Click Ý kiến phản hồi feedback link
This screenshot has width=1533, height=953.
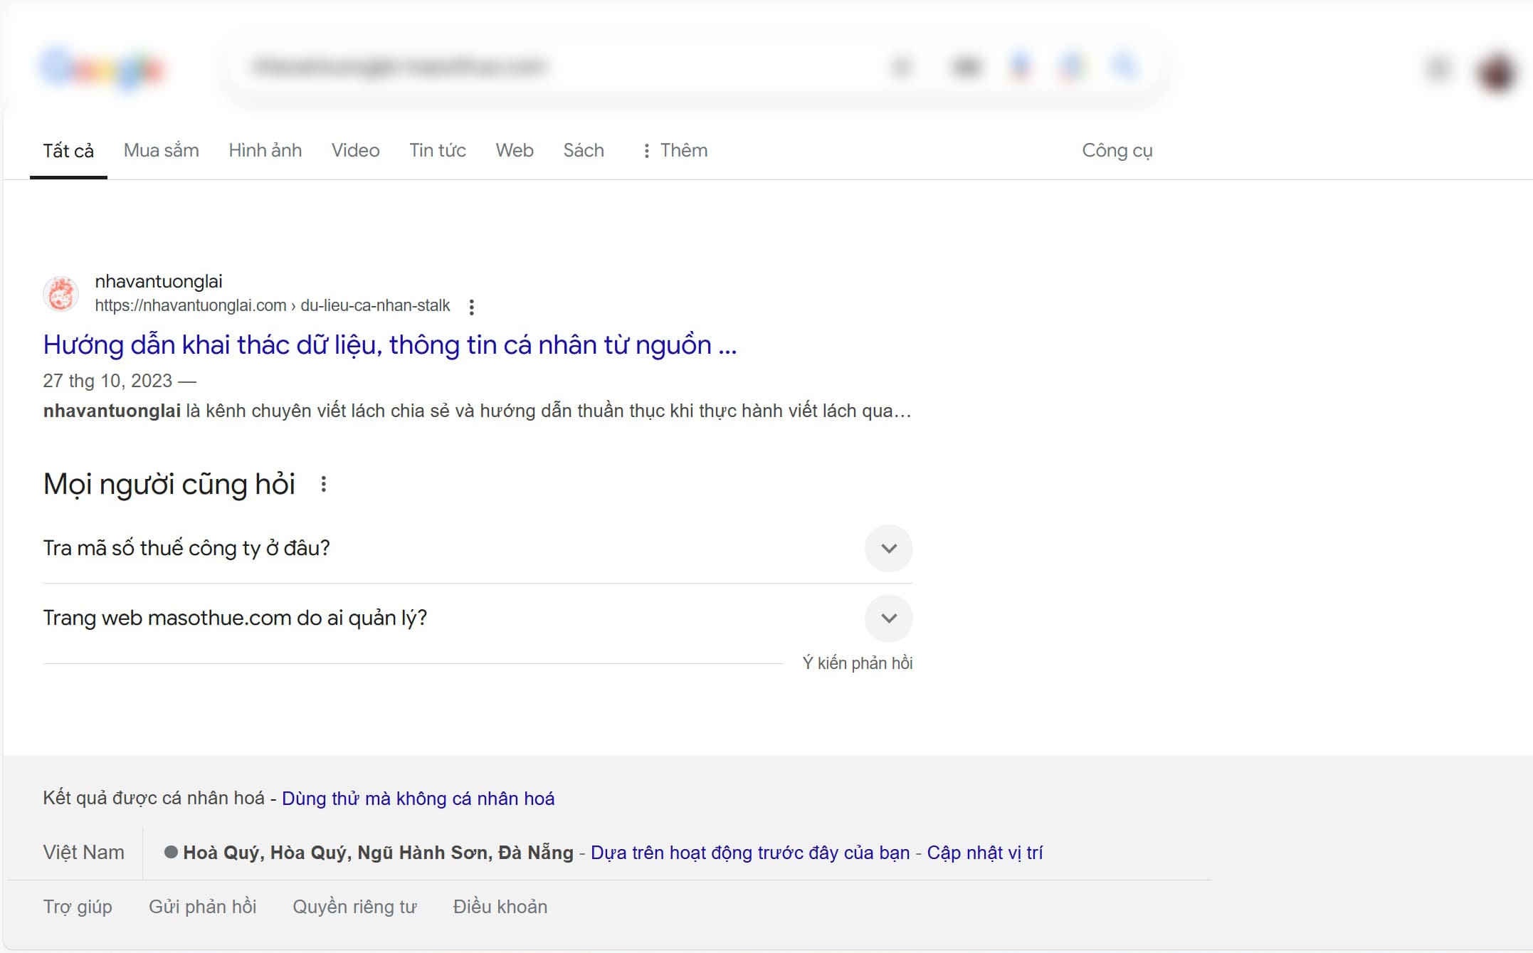point(857,663)
